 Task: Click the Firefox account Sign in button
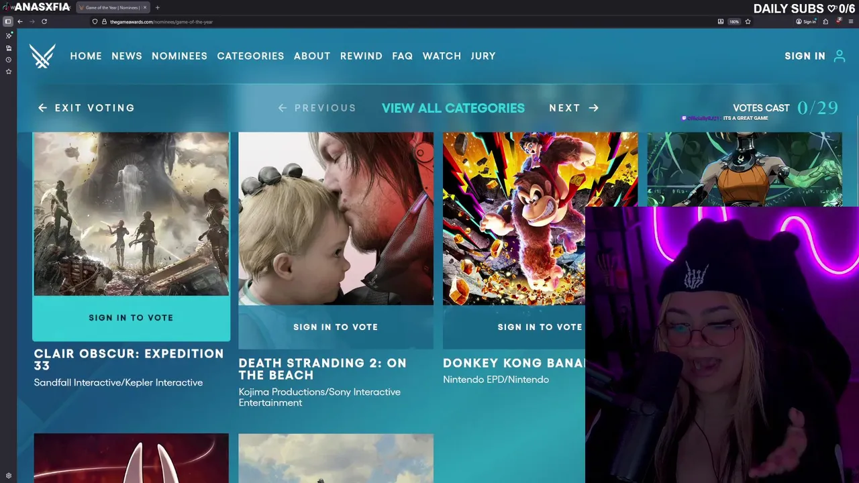coord(806,21)
